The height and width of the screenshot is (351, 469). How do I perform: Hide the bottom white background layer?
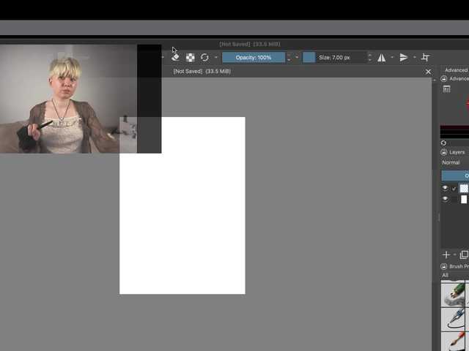click(445, 199)
